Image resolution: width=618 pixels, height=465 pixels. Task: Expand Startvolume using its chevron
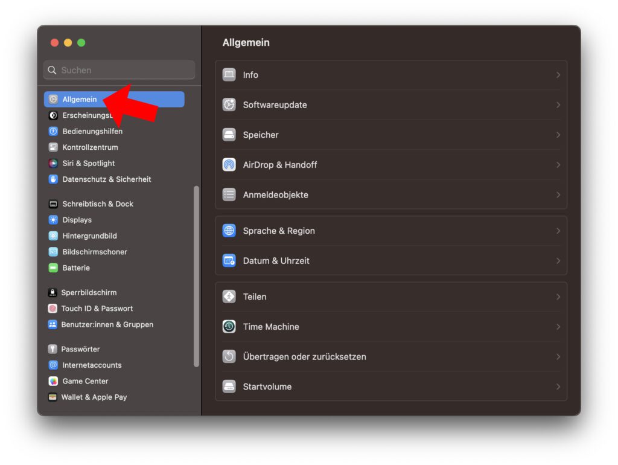click(558, 386)
